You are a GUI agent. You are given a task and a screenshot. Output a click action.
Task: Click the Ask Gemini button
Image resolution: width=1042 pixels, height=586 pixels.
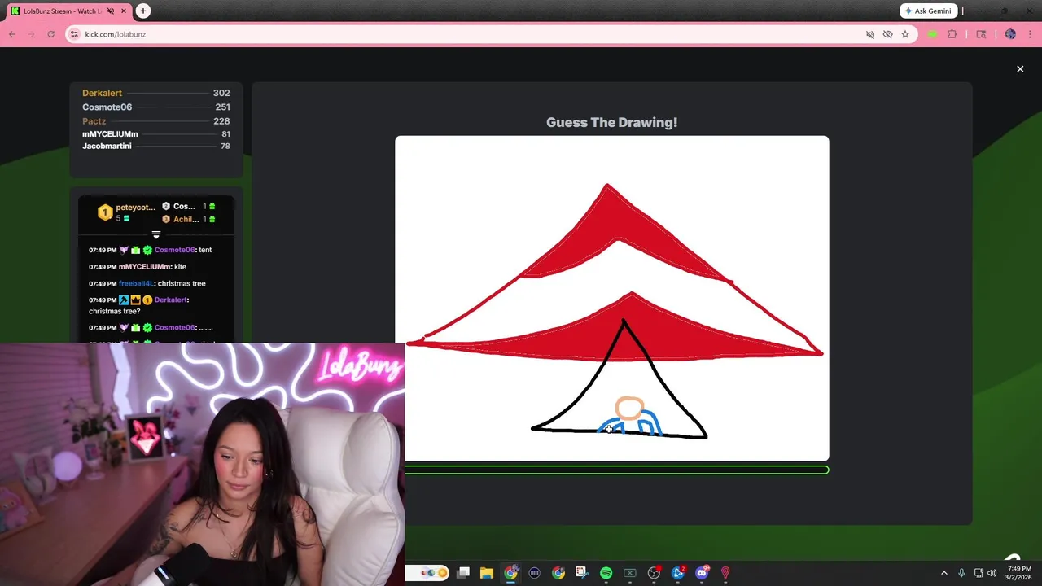928,11
